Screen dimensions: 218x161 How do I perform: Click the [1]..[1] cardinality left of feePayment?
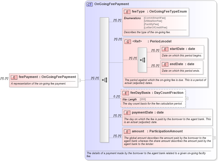coord(4,79)
